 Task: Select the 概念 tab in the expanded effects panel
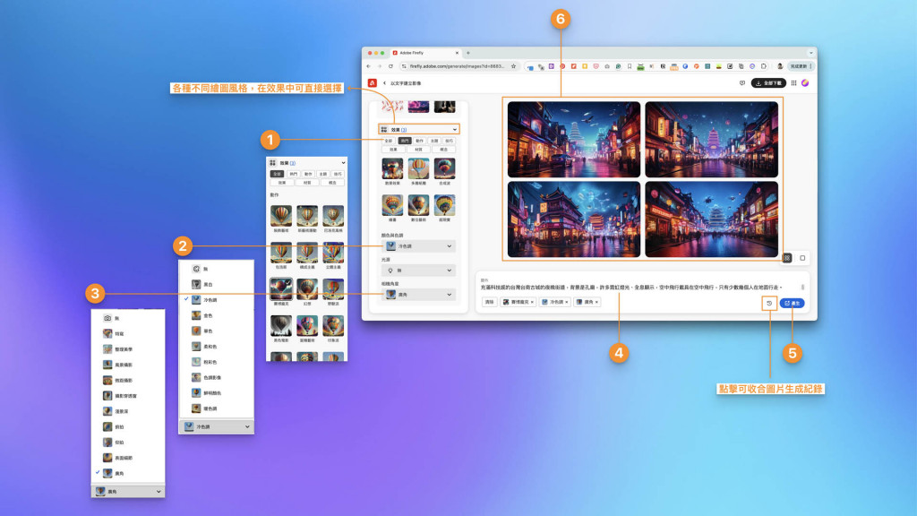point(332,183)
